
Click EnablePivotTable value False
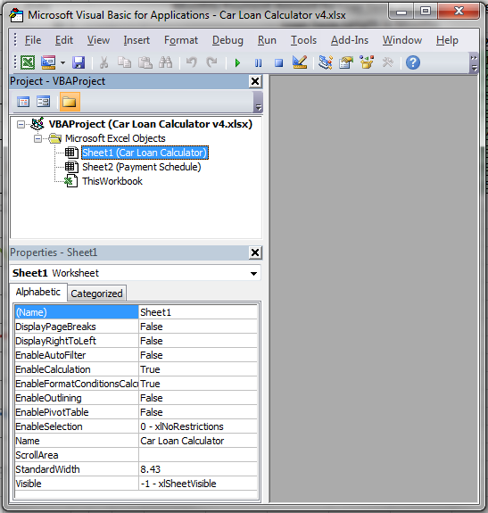pos(198,412)
